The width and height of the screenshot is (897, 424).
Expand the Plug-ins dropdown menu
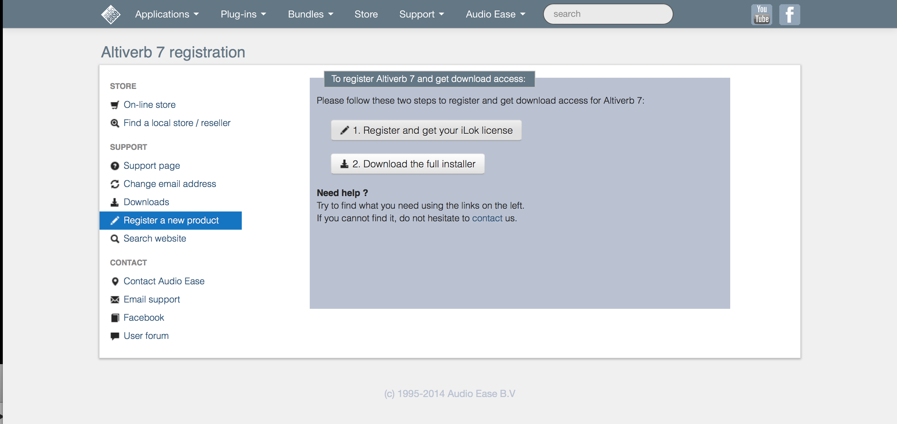(x=244, y=14)
